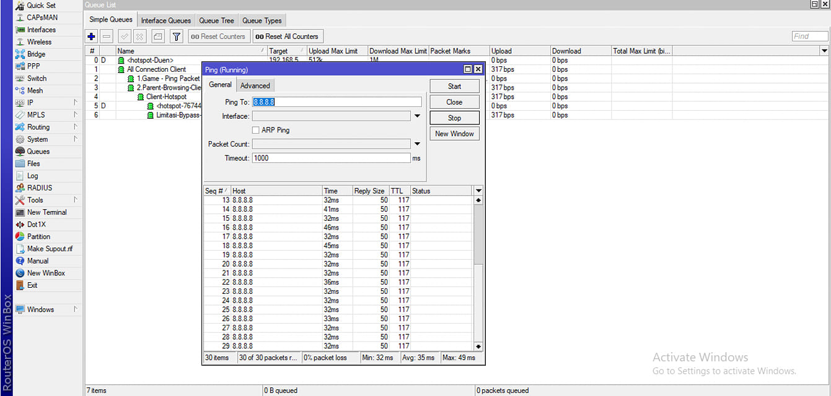
Task: Open Partition in sidebar
Action: (38, 236)
